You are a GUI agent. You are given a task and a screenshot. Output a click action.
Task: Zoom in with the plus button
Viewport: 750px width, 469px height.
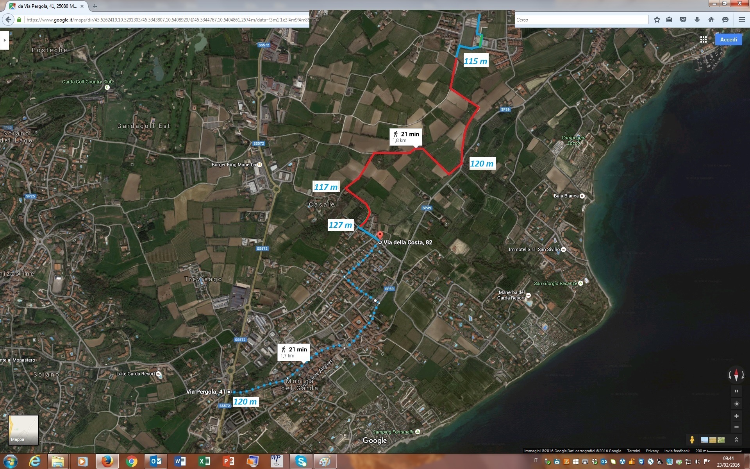(736, 416)
